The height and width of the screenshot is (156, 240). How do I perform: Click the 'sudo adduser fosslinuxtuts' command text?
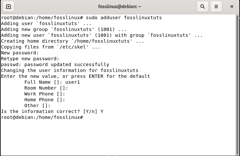[x=124, y=18]
